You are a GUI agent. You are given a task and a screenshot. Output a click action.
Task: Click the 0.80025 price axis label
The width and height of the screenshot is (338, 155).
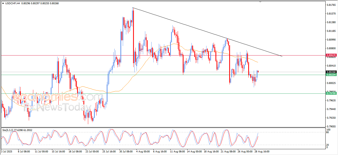coord(331,83)
